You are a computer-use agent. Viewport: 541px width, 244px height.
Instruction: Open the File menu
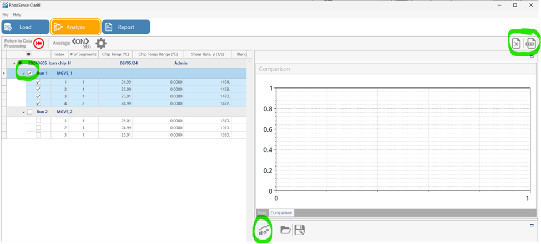tap(6, 15)
